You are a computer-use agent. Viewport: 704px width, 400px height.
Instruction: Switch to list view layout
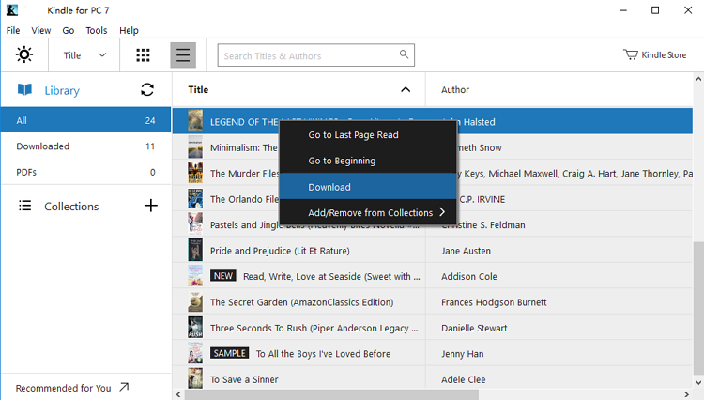[183, 55]
